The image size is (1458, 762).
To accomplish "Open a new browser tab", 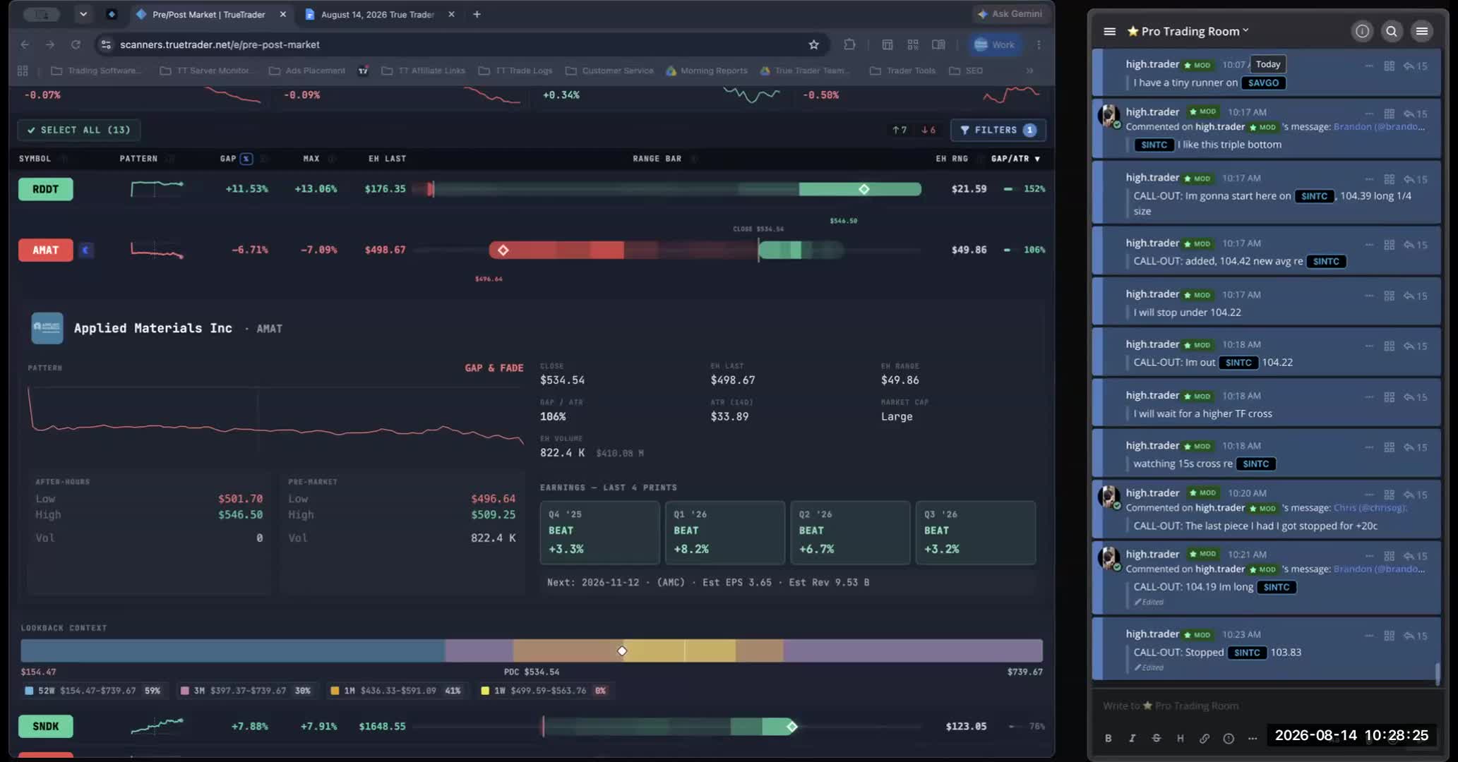I will (477, 14).
